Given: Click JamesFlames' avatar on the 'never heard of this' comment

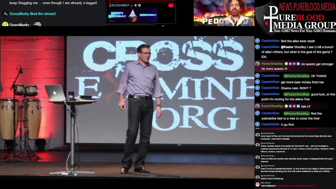Looking at the screenshot, I should pos(258,135).
